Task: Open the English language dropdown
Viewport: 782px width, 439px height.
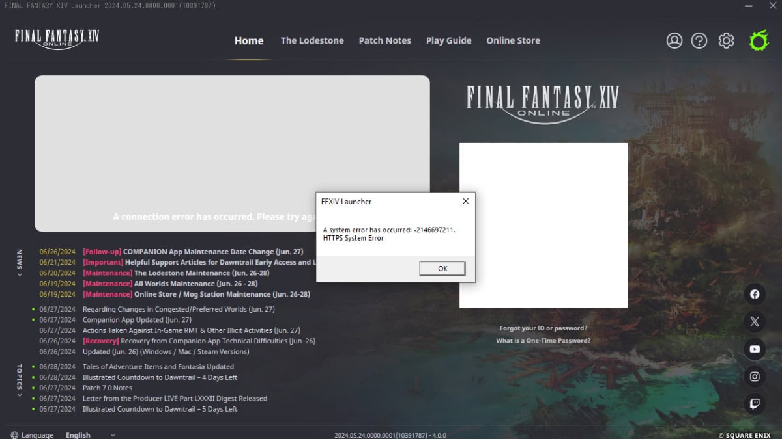Action: click(90, 435)
